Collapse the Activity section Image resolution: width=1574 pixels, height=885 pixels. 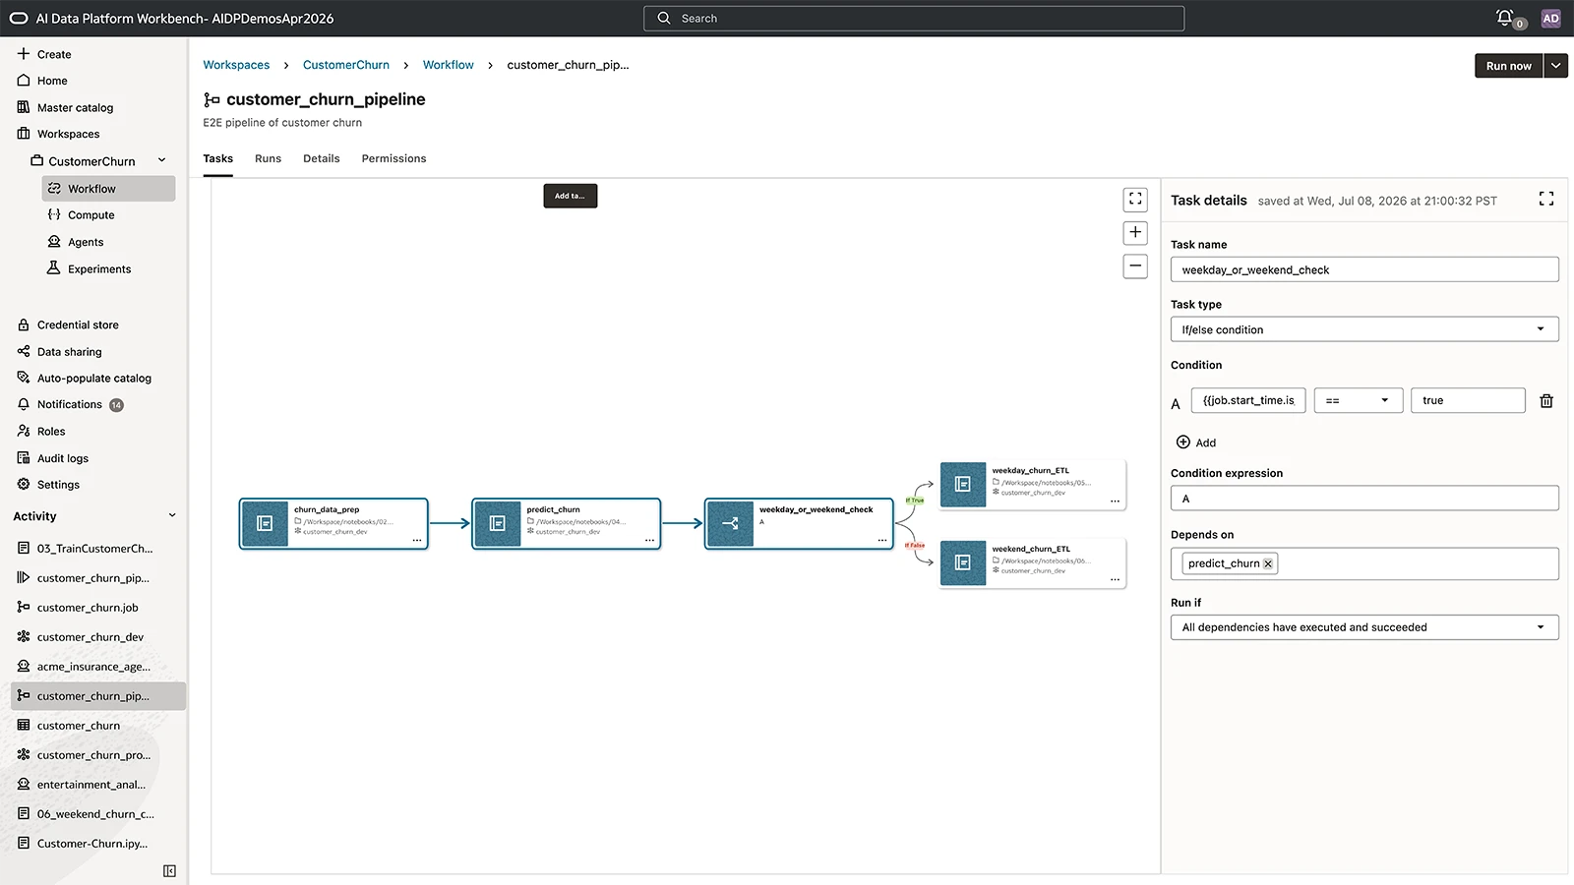pyautogui.click(x=172, y=515)
